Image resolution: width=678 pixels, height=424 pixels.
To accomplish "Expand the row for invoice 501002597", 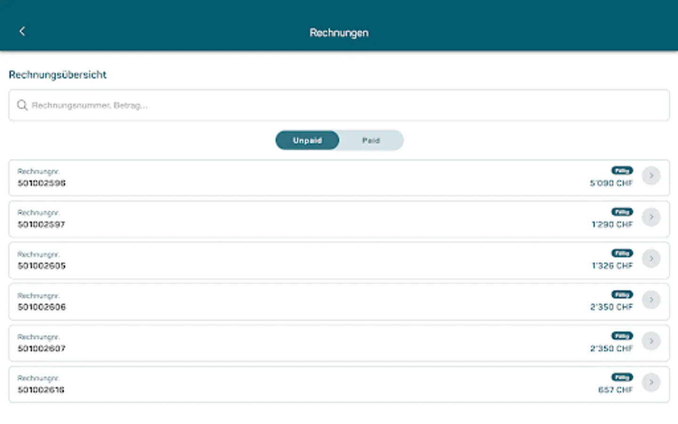I will coord(330,219).
